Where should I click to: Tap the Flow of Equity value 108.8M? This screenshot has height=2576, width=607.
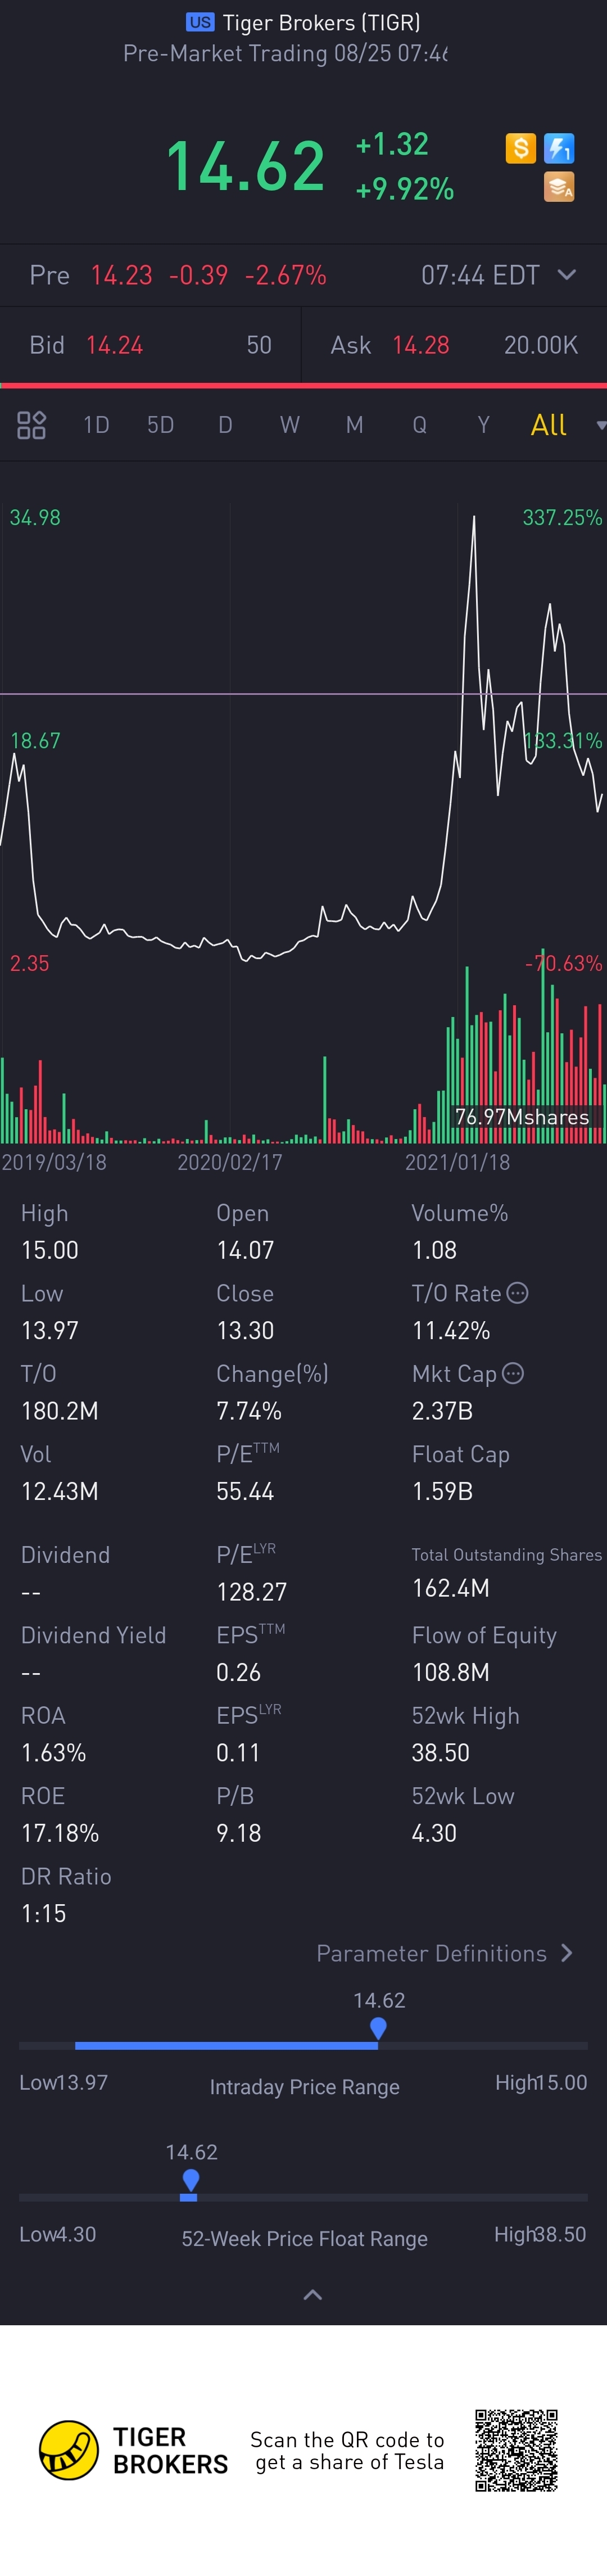click(x=451, y=1672)
